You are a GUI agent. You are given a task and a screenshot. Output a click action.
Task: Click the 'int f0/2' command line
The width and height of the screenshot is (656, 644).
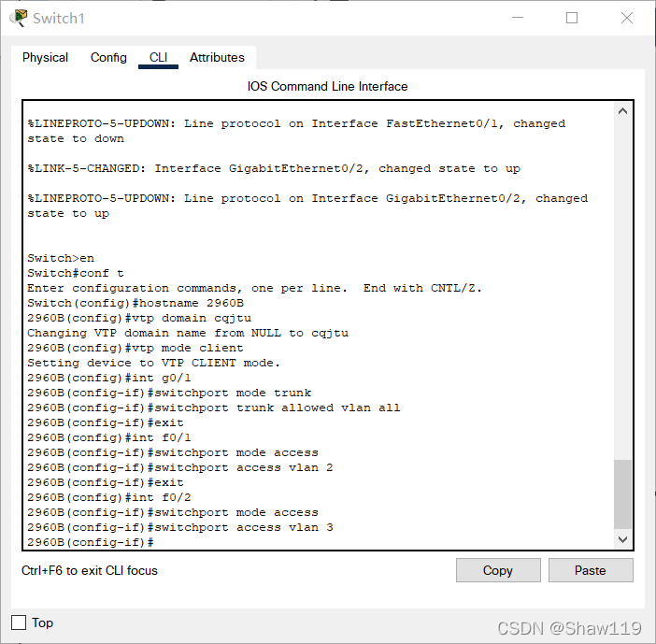pyautogui.click(x=109, y=497)
